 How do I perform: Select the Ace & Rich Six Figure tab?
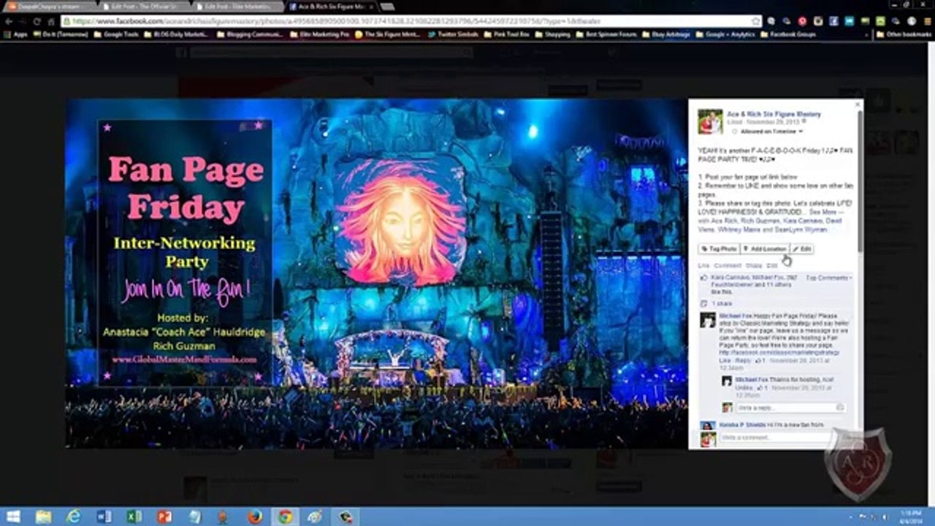331,6
